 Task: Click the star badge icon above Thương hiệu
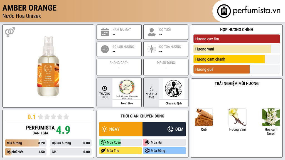(x=105, y=88)
